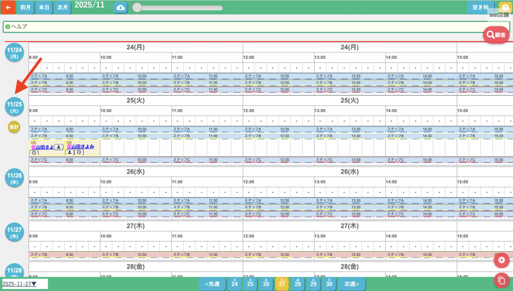
Task: Open the 2025/11 month picker field
Action: click(x=90, y=5)
